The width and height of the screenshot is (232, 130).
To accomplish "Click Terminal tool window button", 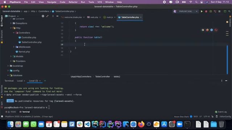I will click(x=25, y=112).
